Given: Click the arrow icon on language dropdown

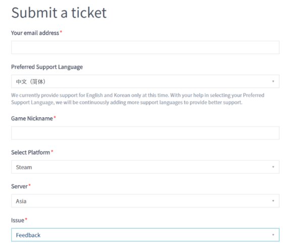Looking at the screenshot, I should pos(273,81).
